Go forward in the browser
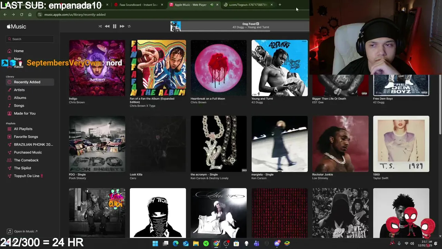 (13, 15)
